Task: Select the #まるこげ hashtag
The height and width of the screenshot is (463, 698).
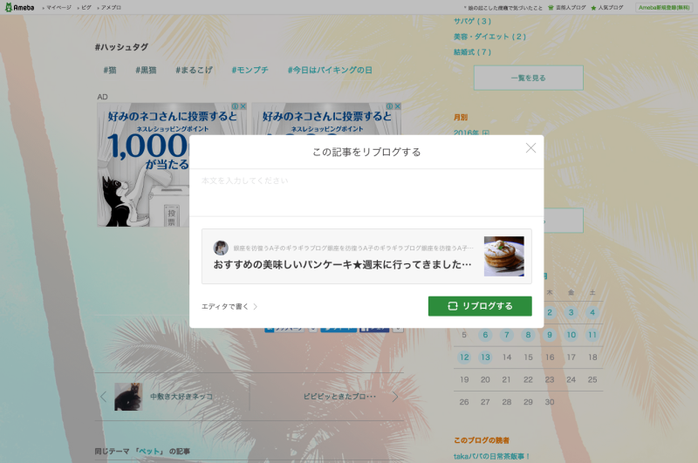Action: pyautogui.click(x=194, y=70)
